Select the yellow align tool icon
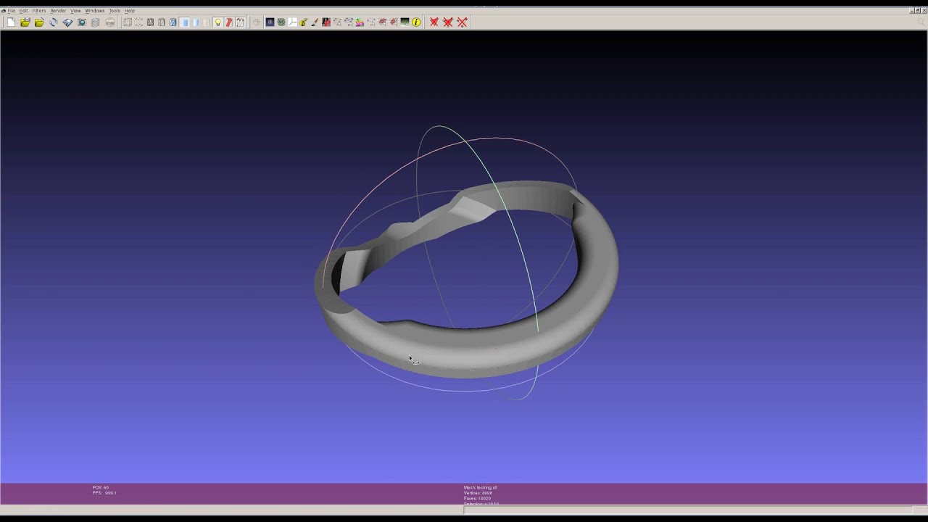The image size is (928, 522). click(303, 22)
